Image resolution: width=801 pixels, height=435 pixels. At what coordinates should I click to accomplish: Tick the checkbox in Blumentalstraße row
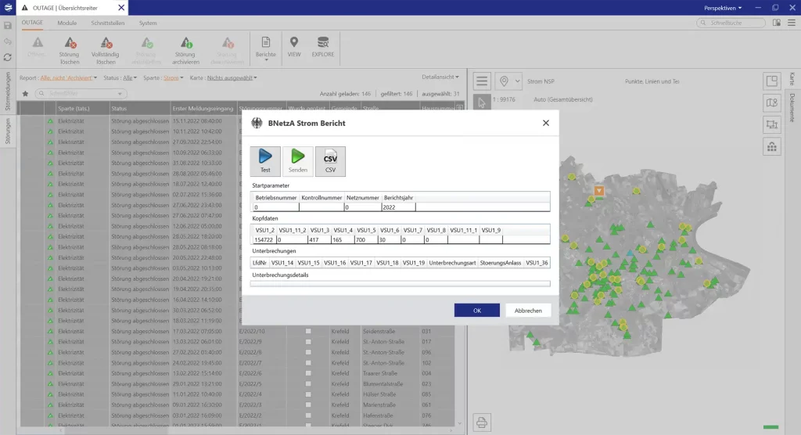point(308,384)
